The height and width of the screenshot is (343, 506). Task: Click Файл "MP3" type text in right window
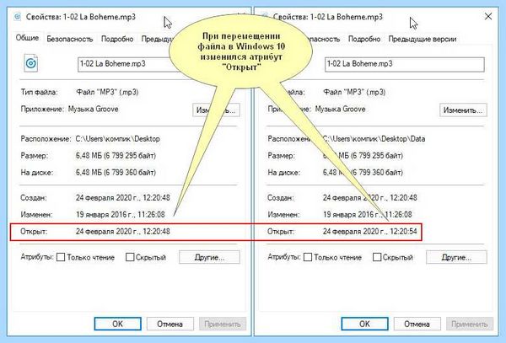354,92
